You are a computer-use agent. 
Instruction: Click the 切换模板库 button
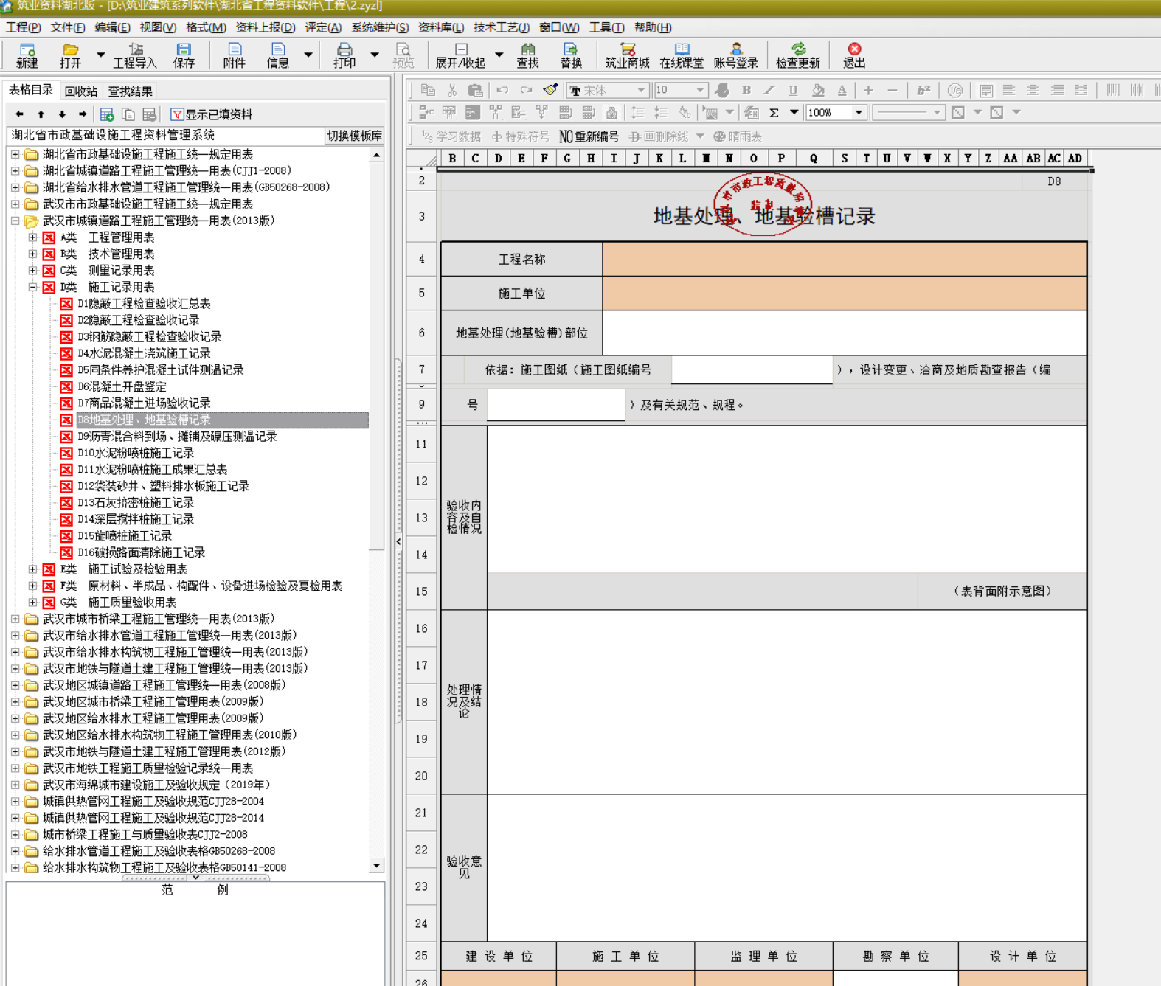coord(355,136)
